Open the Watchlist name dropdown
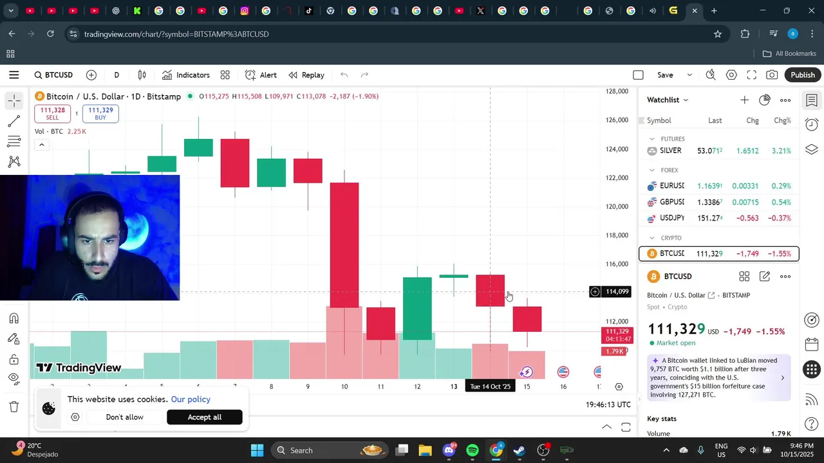The image size is (824, 463). [x=668, y=100]
